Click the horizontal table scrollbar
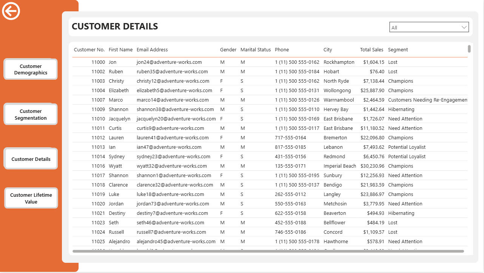Screen dimensions: 484x273 click(268, 251)
